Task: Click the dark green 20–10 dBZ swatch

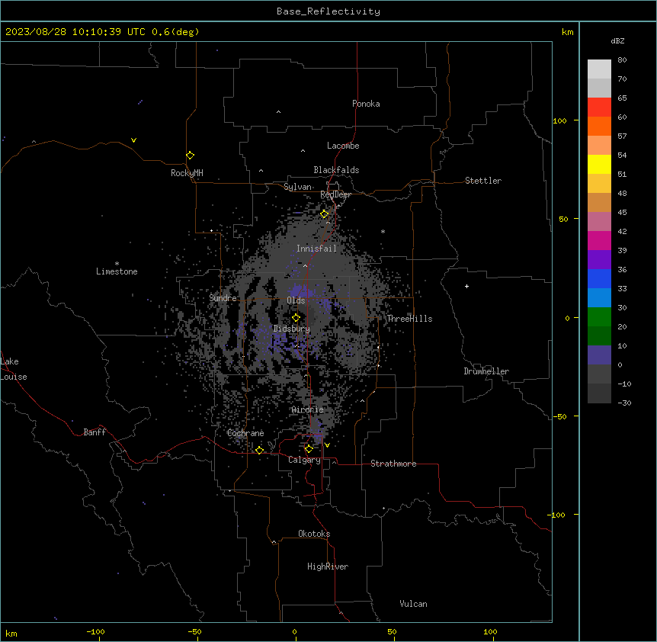Action: [x=599, y=335]
